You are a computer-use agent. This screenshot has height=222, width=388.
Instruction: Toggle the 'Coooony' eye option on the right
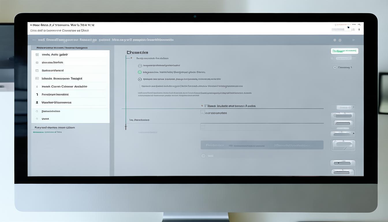[335, 67]
